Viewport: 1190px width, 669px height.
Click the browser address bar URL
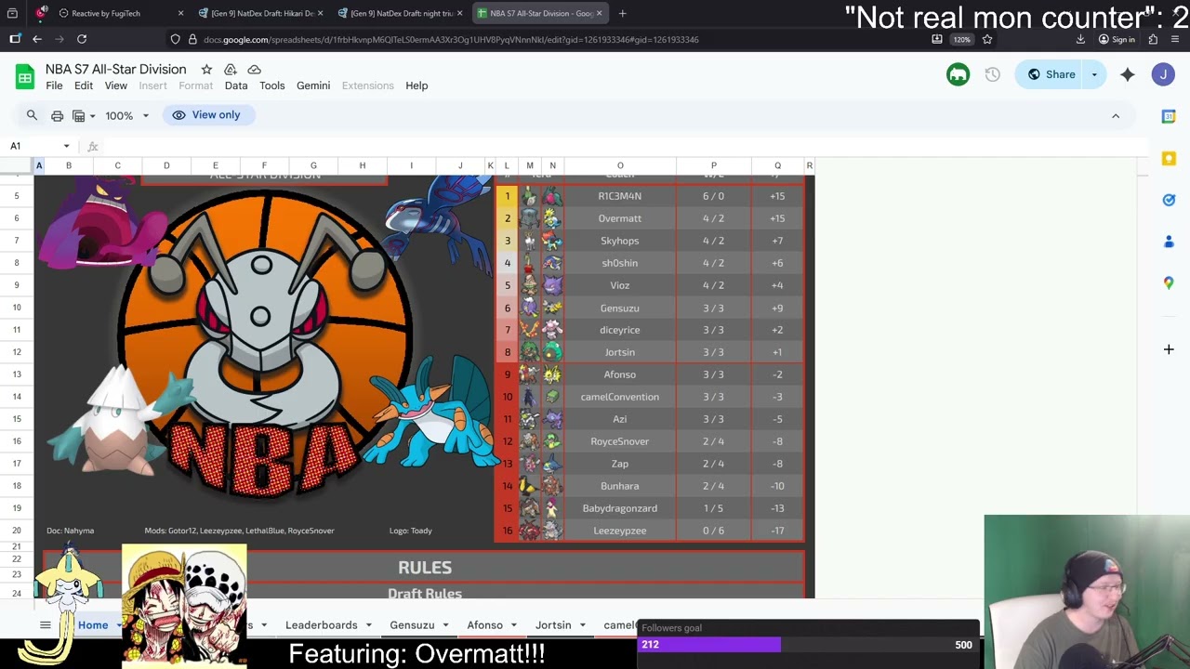[451, 39]
